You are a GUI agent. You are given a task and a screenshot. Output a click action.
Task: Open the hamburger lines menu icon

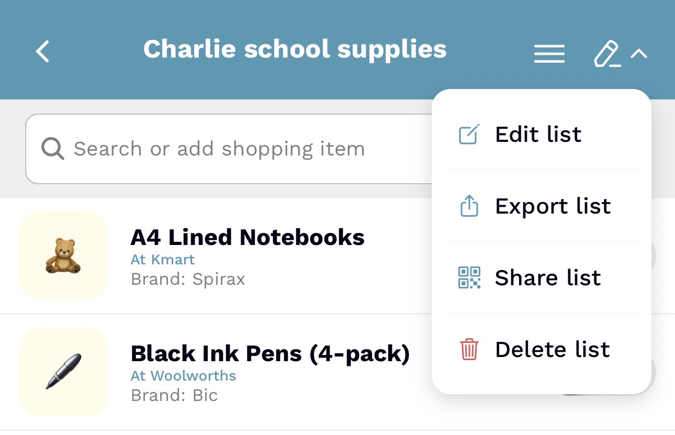[549, 53]
